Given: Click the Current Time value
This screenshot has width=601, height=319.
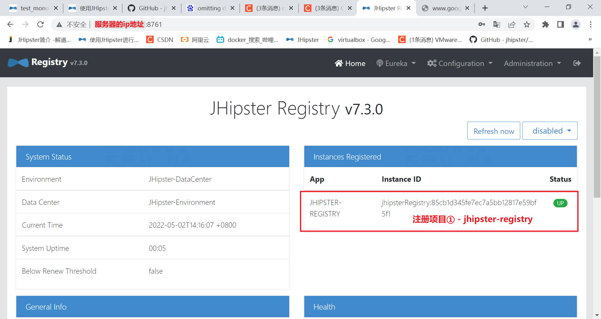Looking at the screenshot, I should (x=193, y=225).
